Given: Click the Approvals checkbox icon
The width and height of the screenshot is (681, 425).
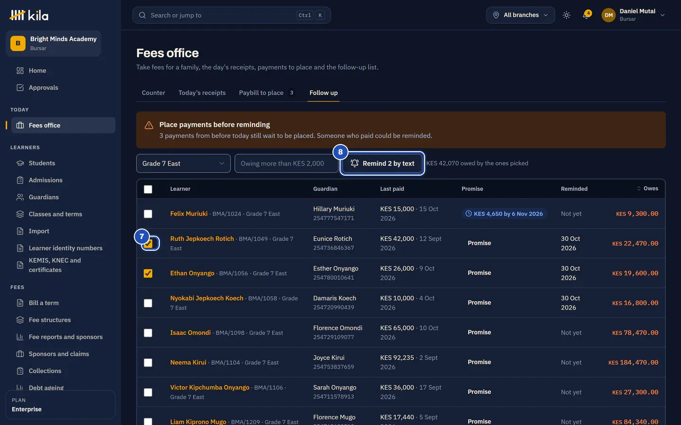Looking at the screenshot, I should [20, 87].
